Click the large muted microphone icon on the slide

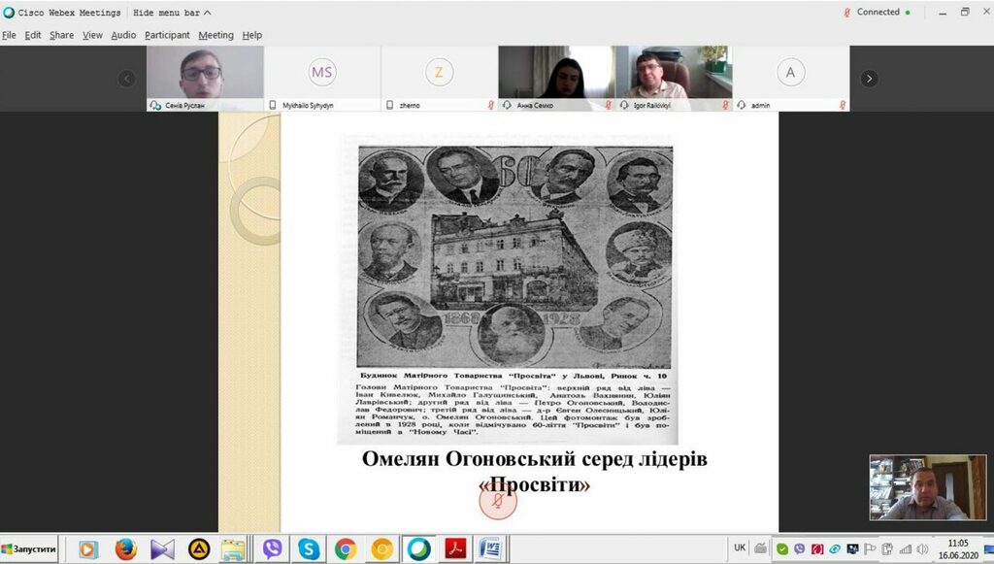point(499,501)
